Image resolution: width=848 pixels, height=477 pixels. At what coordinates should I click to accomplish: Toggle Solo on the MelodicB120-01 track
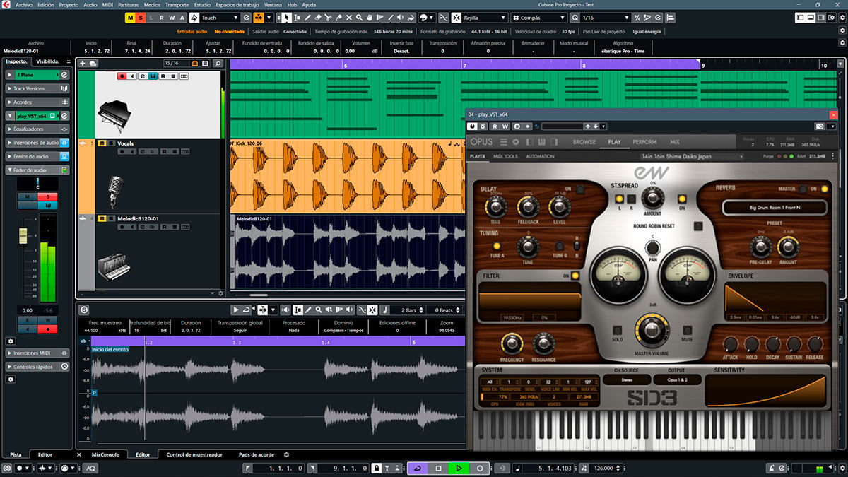112,218
